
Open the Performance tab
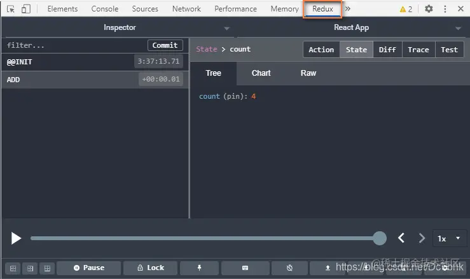pyautogui.click(x=235, y=9)
